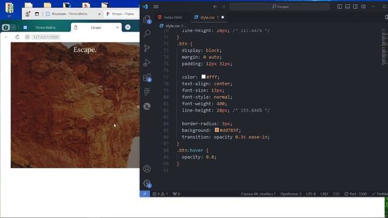Open the Explorer view in VS Code
Screen dimensions: 388x218
[x=147, y=19]
